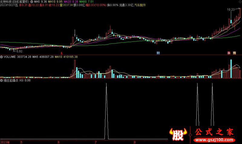This screenshot has width=242, height=144.
Task: Click the 10.23 high price annotation
Action: pyautogui.click(x=231, y=10)
